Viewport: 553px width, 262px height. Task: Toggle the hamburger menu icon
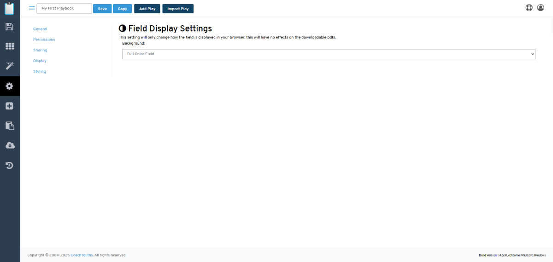click(32, 8)
